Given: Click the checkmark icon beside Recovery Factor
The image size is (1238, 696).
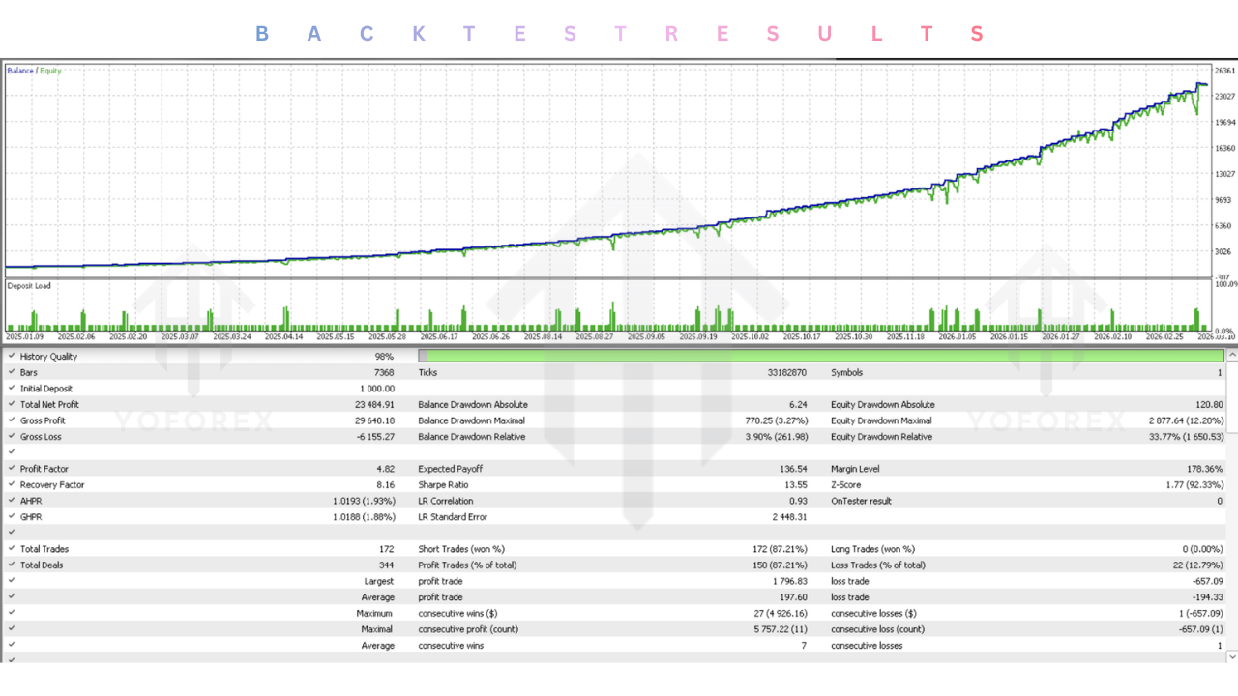Looking at the screenshot, I should (x=12, y=485).
